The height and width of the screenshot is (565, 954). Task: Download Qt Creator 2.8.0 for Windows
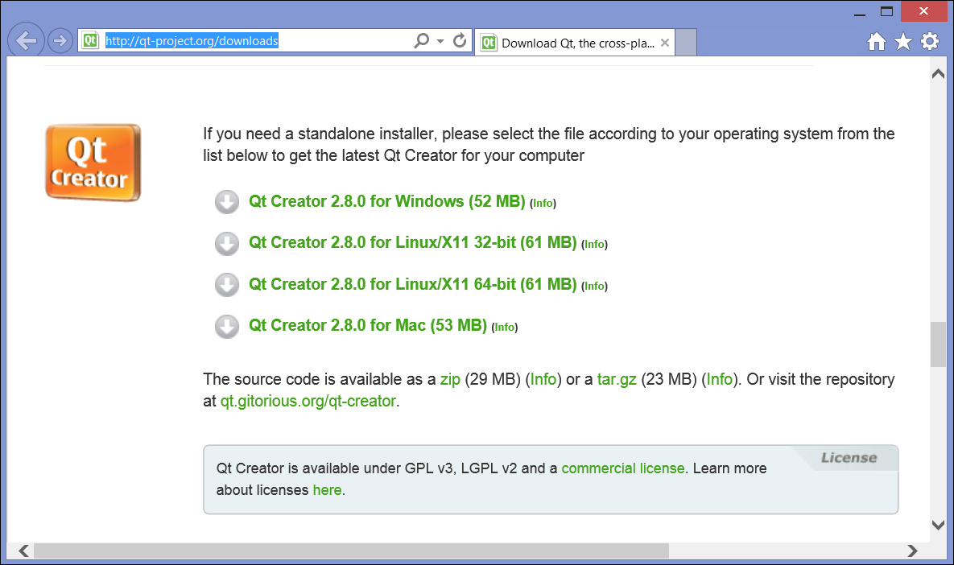387,201
